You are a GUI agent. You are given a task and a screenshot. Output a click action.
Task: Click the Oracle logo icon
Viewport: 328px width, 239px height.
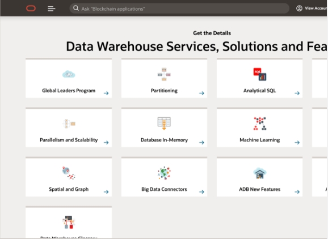[31, 8]
